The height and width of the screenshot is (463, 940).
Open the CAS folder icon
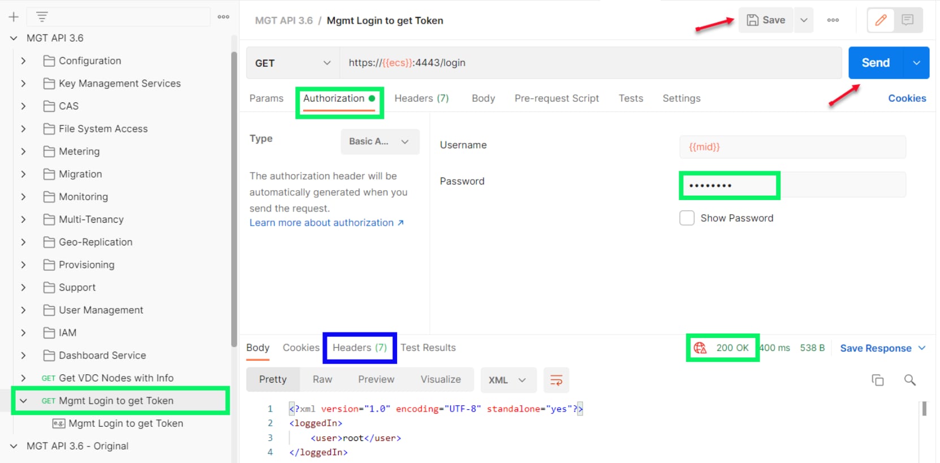[49, 106]
